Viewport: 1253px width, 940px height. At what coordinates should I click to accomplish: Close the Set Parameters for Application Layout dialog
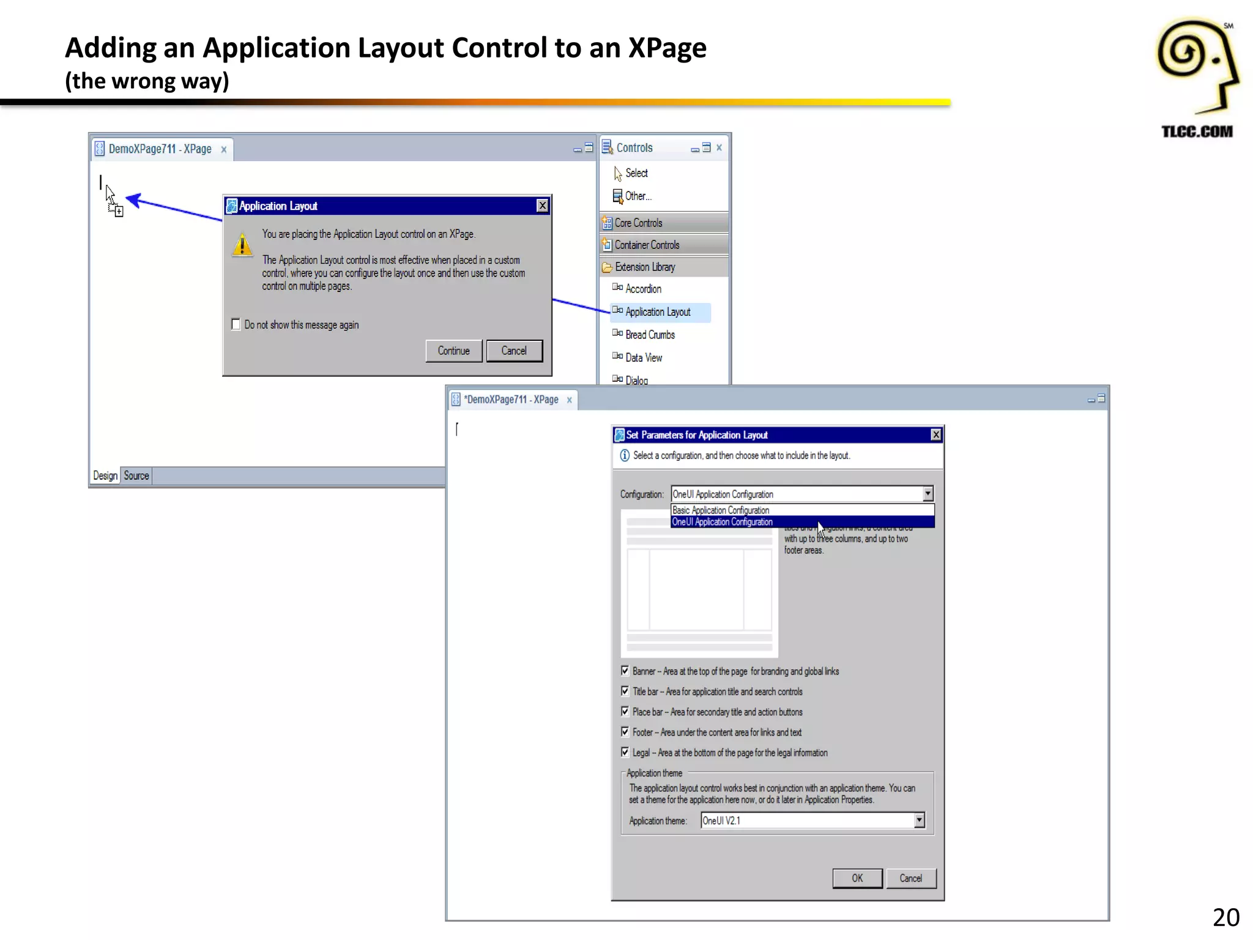(935, 435)
